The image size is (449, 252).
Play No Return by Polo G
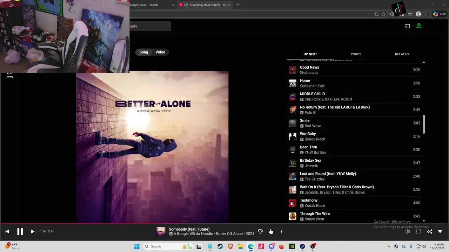[x=354, y=110]
